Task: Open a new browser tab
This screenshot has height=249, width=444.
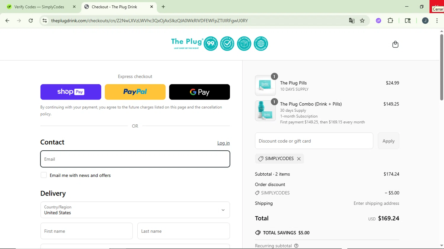Action: coord(163,7)
